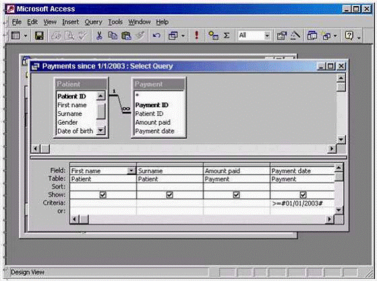This screenshot has height=281, width=377.
Task: Open the View button dropdown arrow
Action: click(x=26, y=36)
